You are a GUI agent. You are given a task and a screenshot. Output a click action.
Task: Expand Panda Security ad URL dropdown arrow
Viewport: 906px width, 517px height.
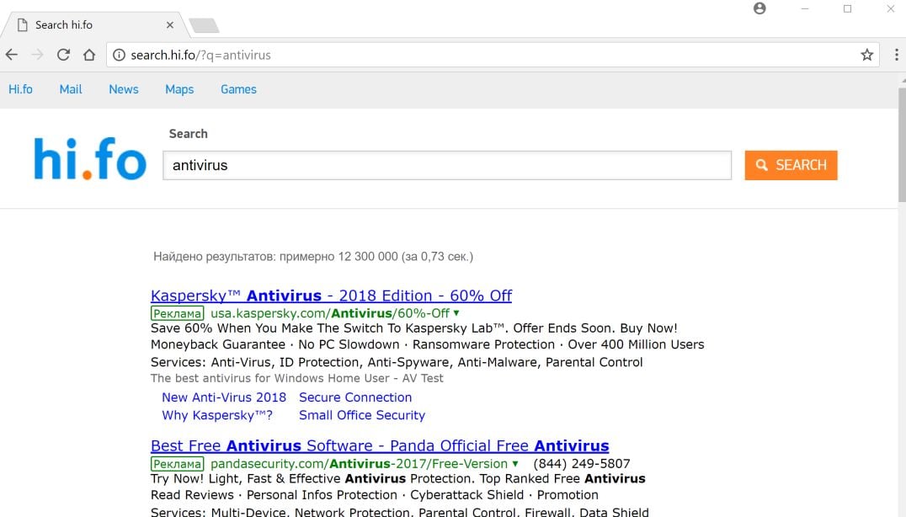coord(514,464)
